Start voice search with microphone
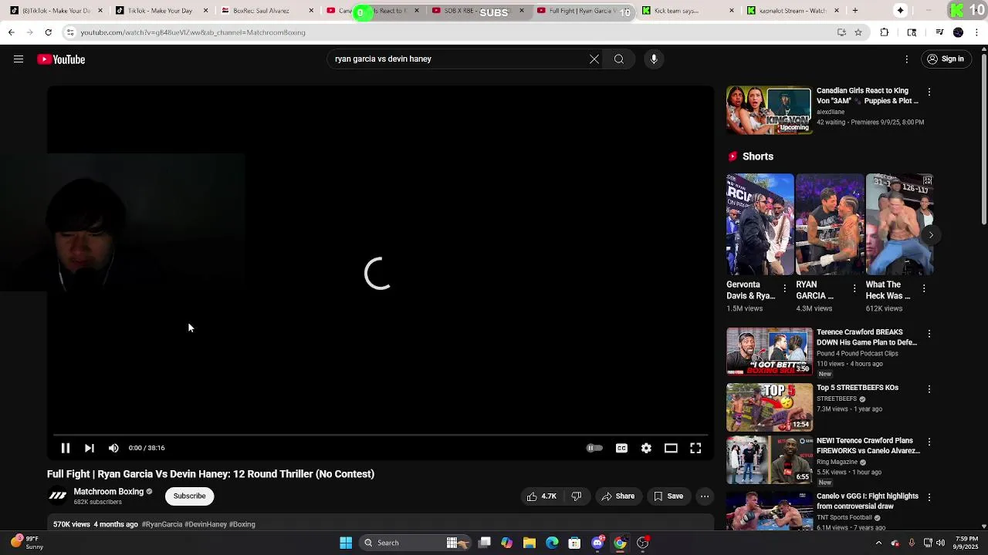This screenshot has height=555, width=988. click(x=654, y=59)
